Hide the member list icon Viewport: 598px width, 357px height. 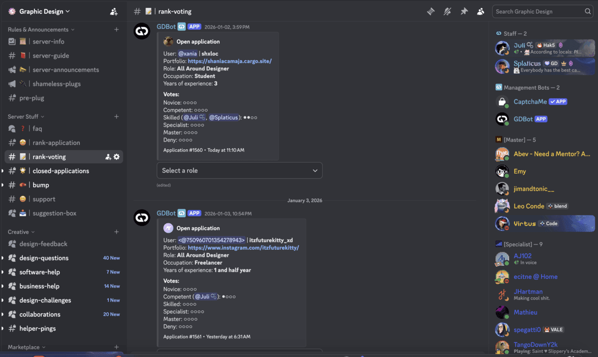point(480,11)
